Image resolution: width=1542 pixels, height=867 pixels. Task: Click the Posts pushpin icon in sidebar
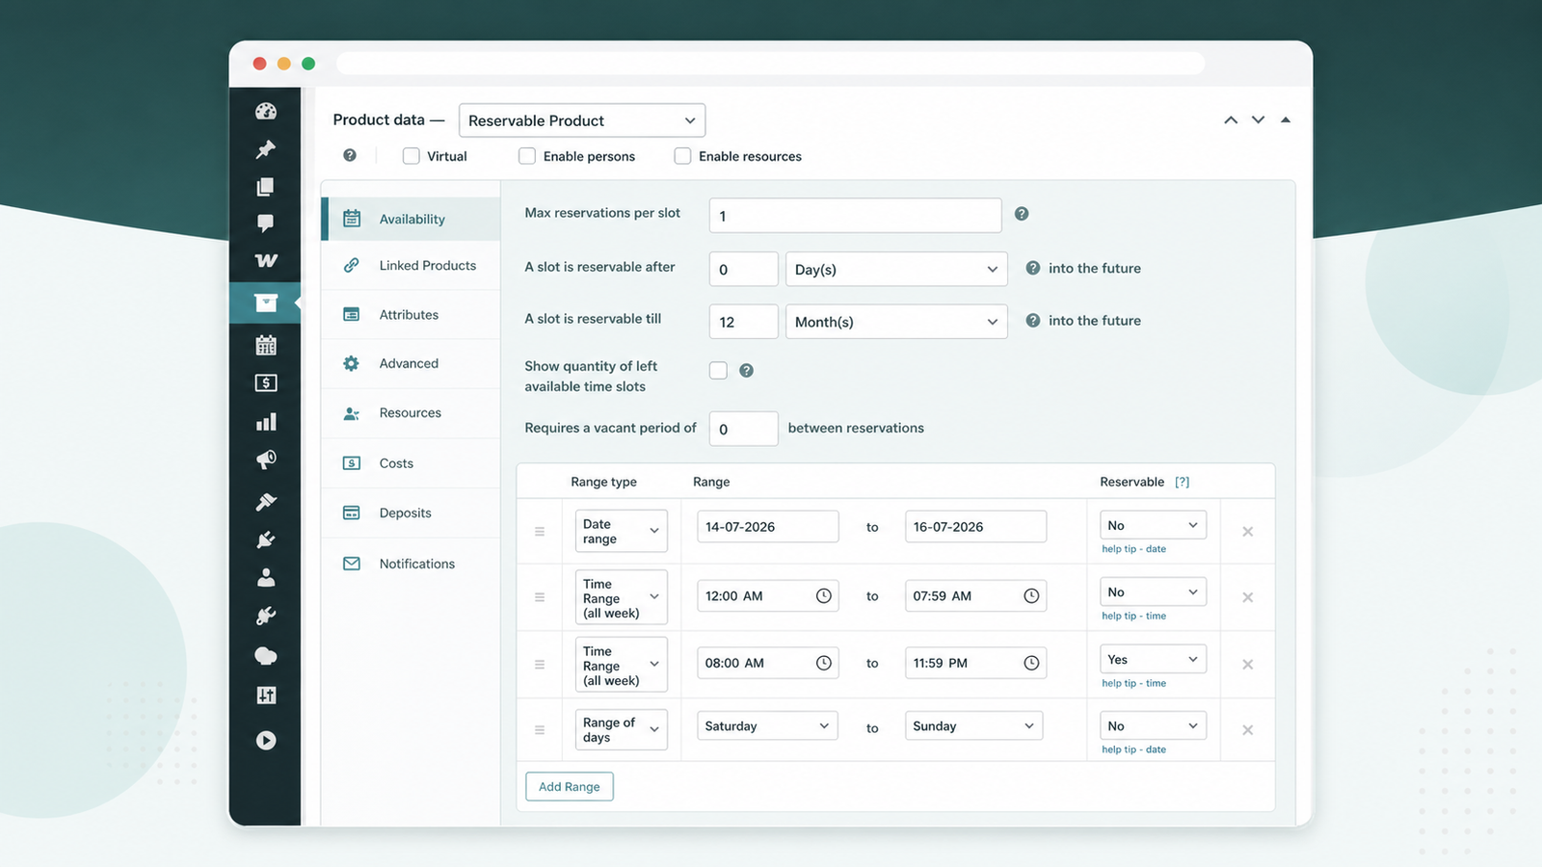pyautogui.click(x=266, y=149)
